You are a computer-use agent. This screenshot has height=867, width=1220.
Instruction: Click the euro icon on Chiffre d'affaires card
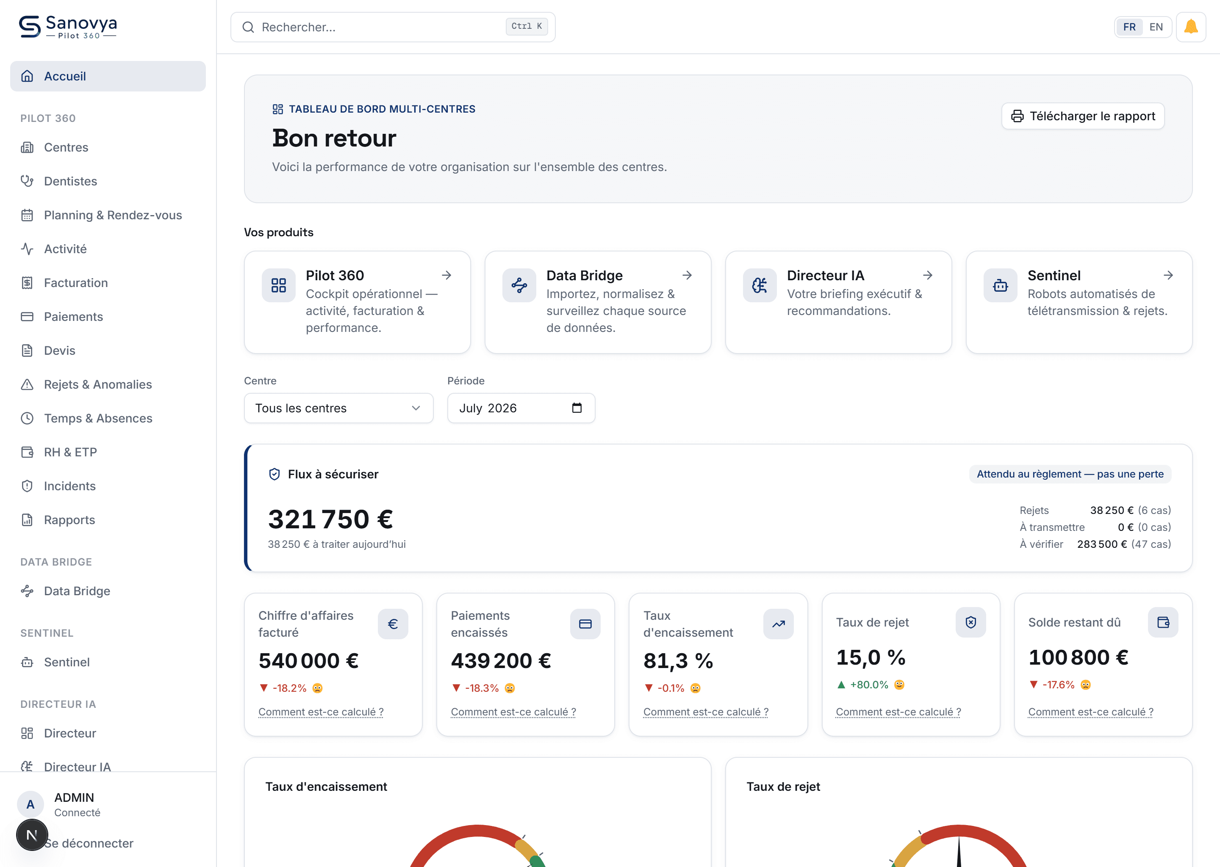pyautogui.click(x=393, y=624)
